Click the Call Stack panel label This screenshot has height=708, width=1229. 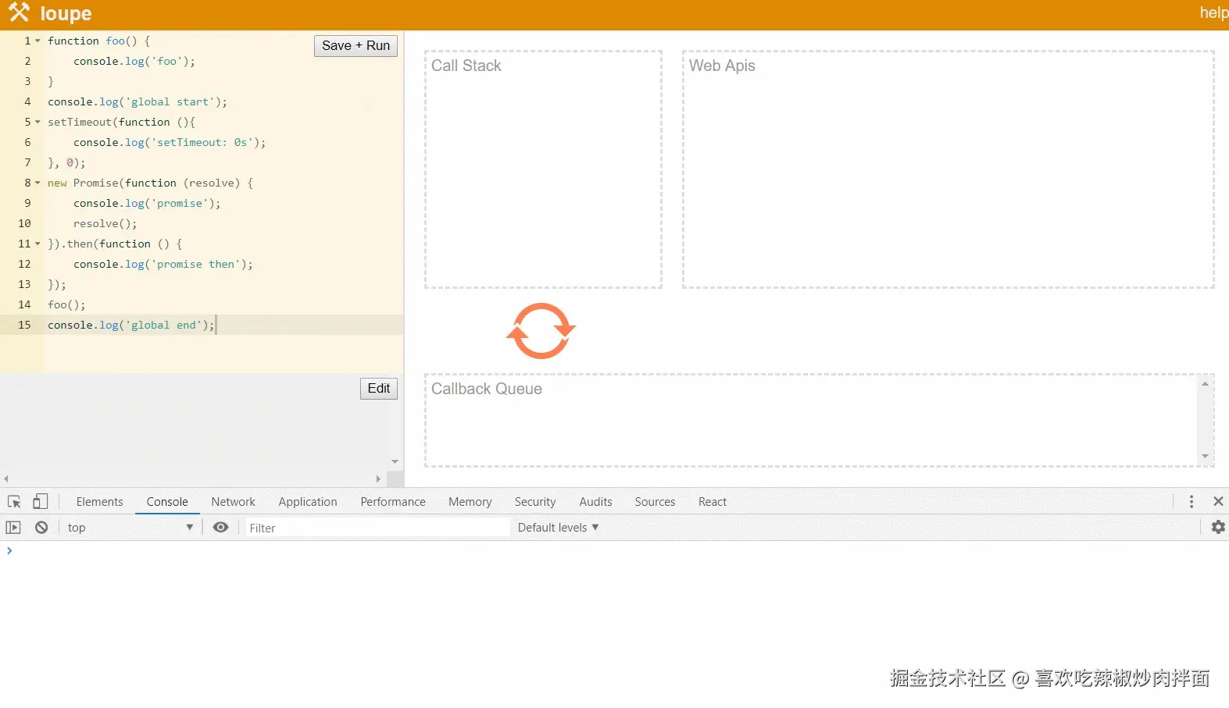[466, 66]
